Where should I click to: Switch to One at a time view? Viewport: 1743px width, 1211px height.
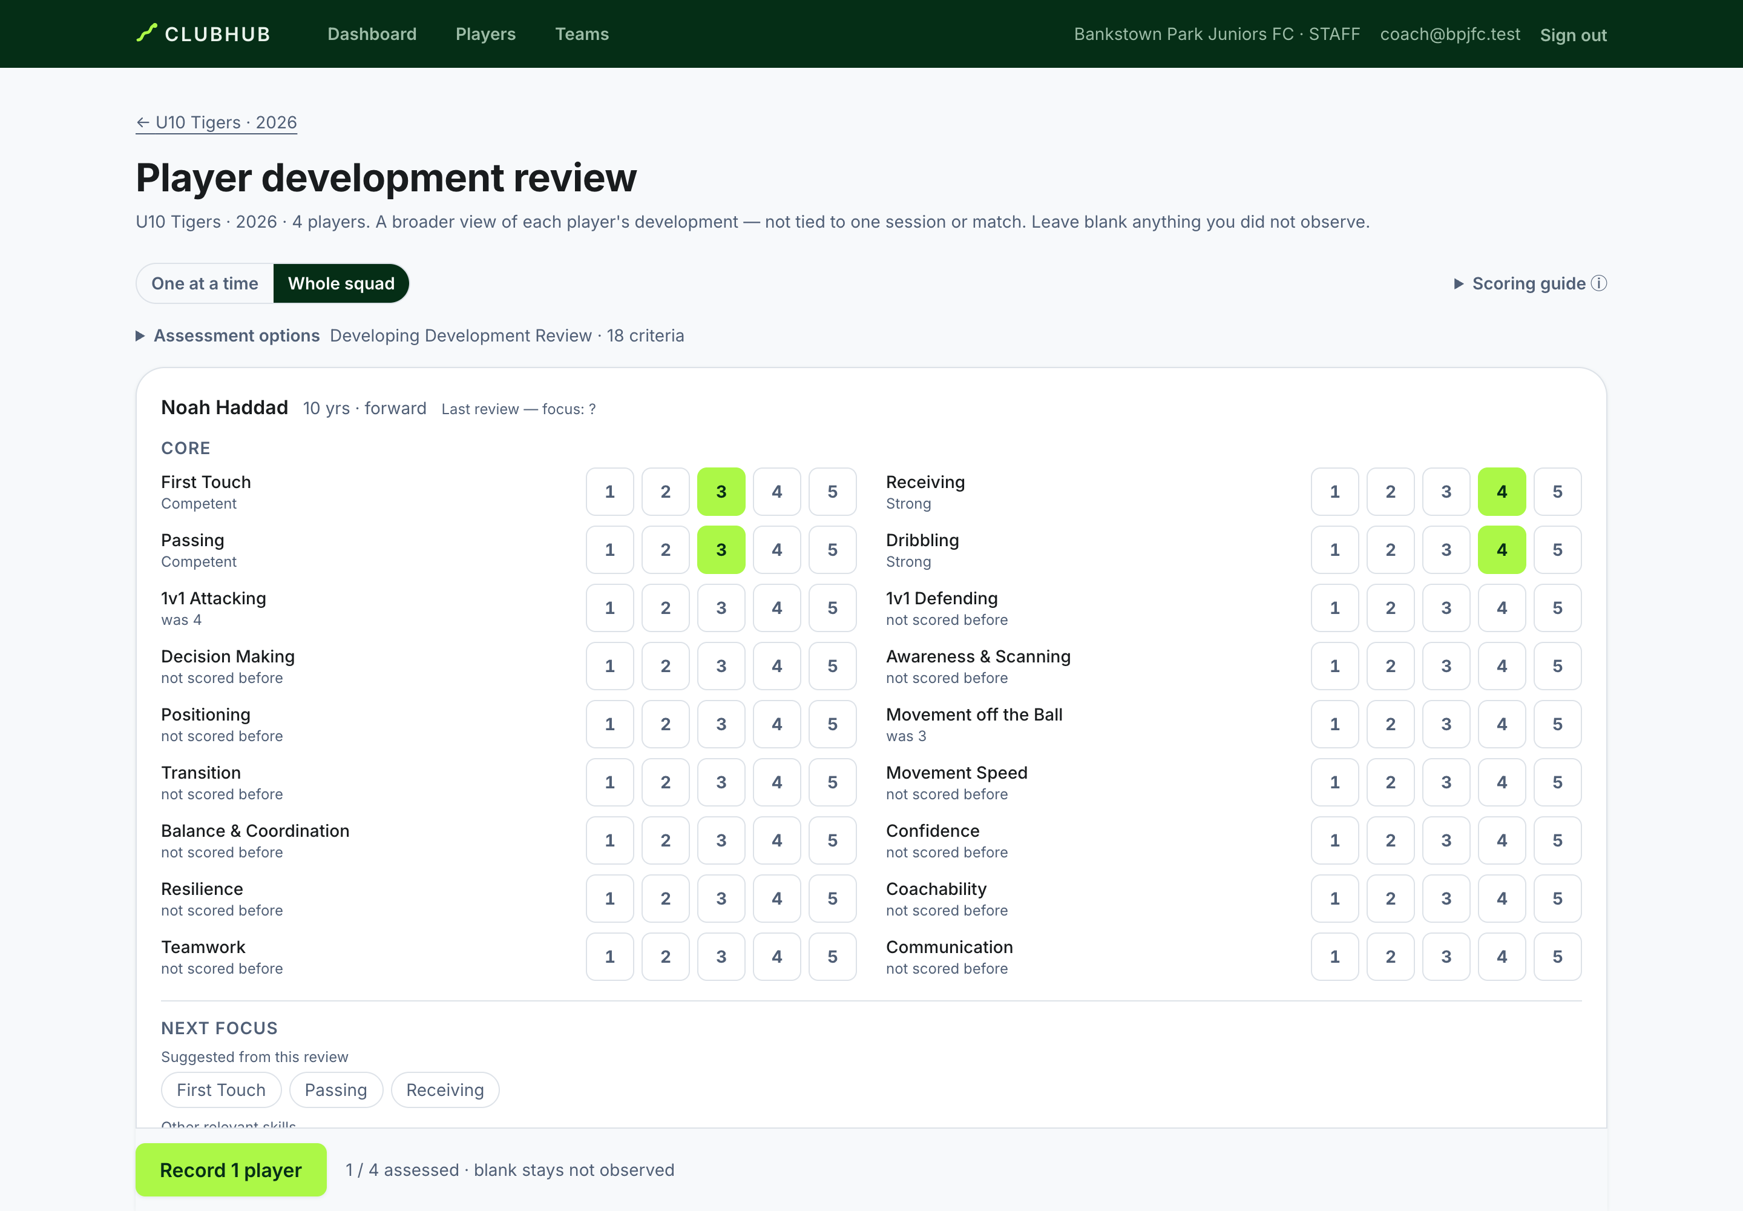tap(205, 283)
